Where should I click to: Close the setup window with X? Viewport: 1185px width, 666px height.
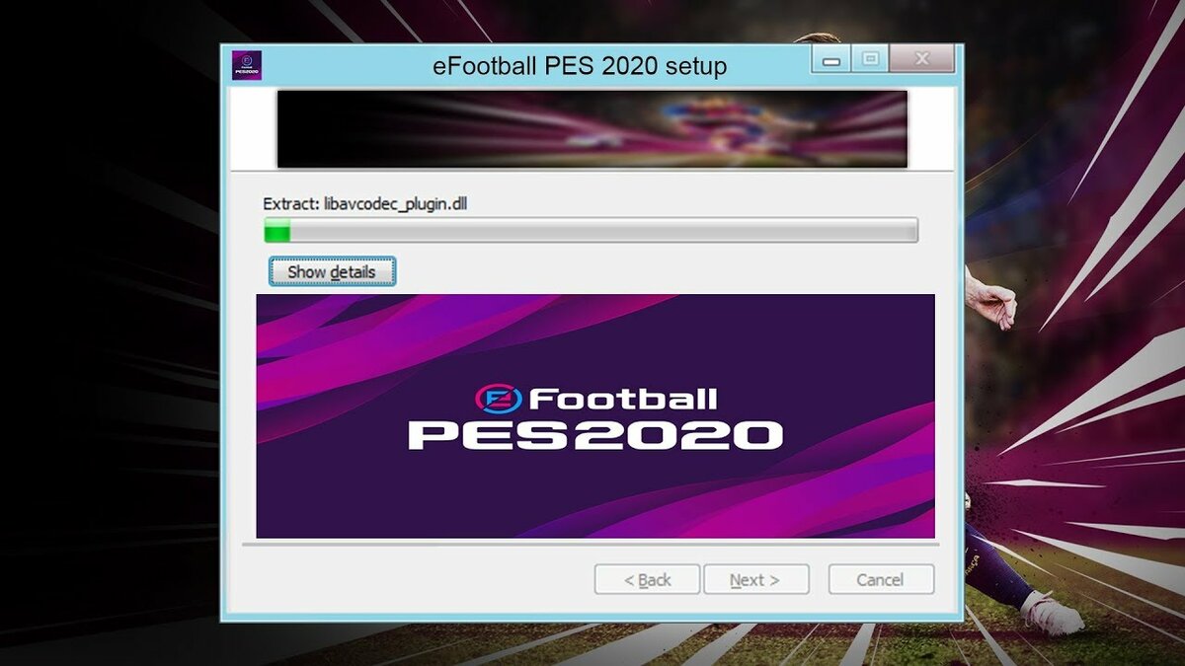pos(921,60)
